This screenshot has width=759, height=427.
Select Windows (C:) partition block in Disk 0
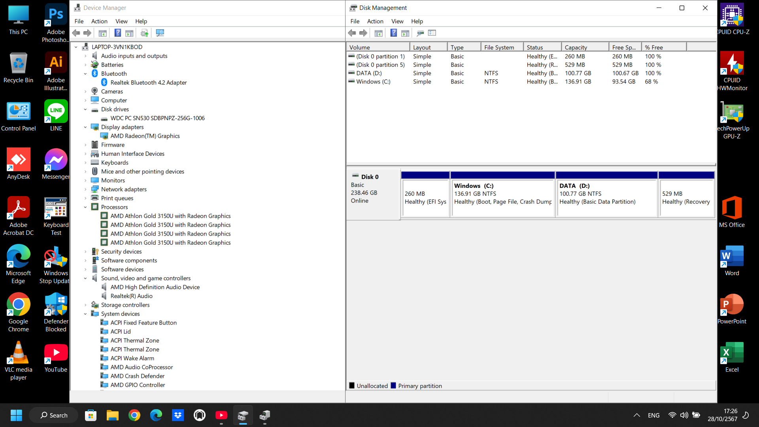[x=502, y=194]
